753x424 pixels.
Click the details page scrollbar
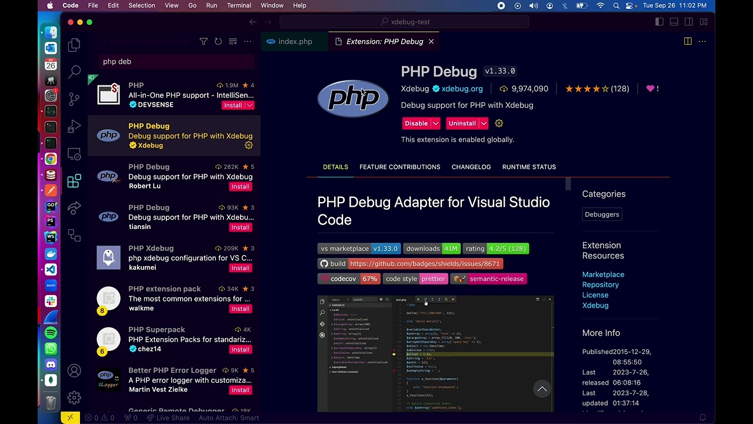click(568, 184)
